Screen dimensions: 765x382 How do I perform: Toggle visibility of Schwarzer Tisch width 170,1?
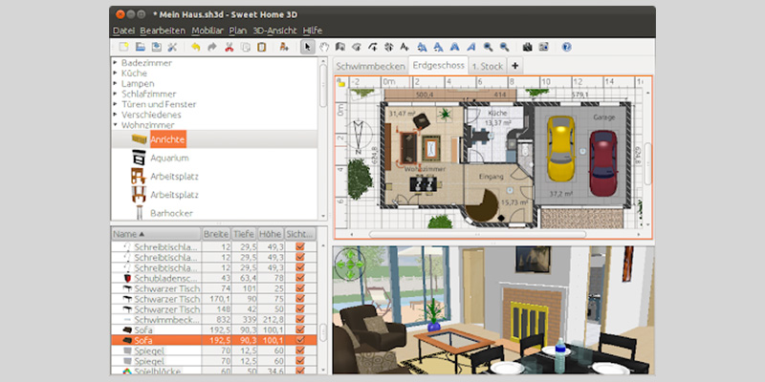[x=300, y=299]
